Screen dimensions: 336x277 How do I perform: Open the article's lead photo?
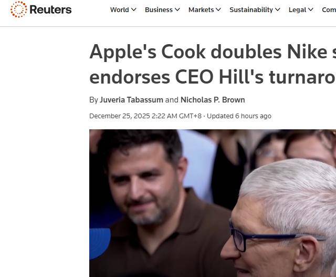coord(213,203)
